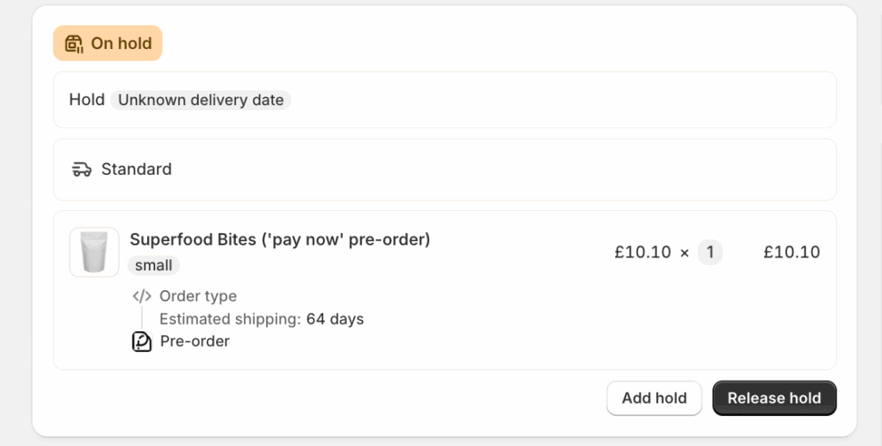Click the £10.10 line total
This screenshot has height=446, width=882.
[792, 252]
